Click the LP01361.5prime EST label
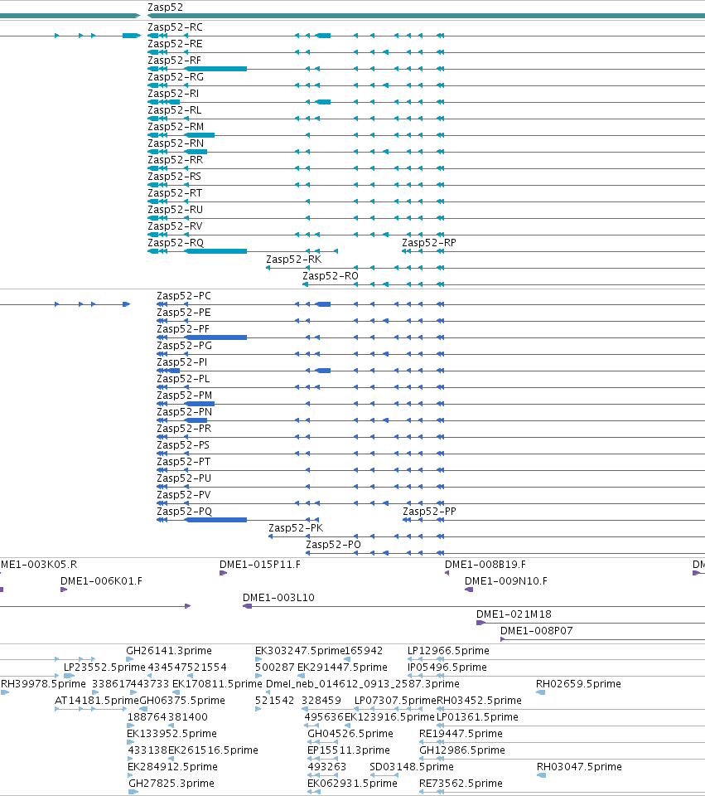The width and height of the screenshot is (705, 796). pyautogui.click(x=478, y=717)
